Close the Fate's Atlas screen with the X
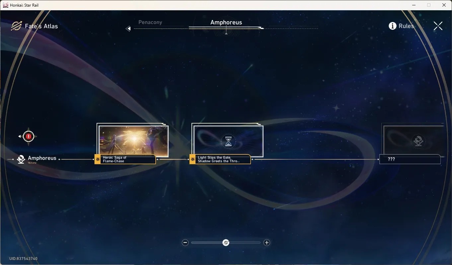 coord(438,26)
